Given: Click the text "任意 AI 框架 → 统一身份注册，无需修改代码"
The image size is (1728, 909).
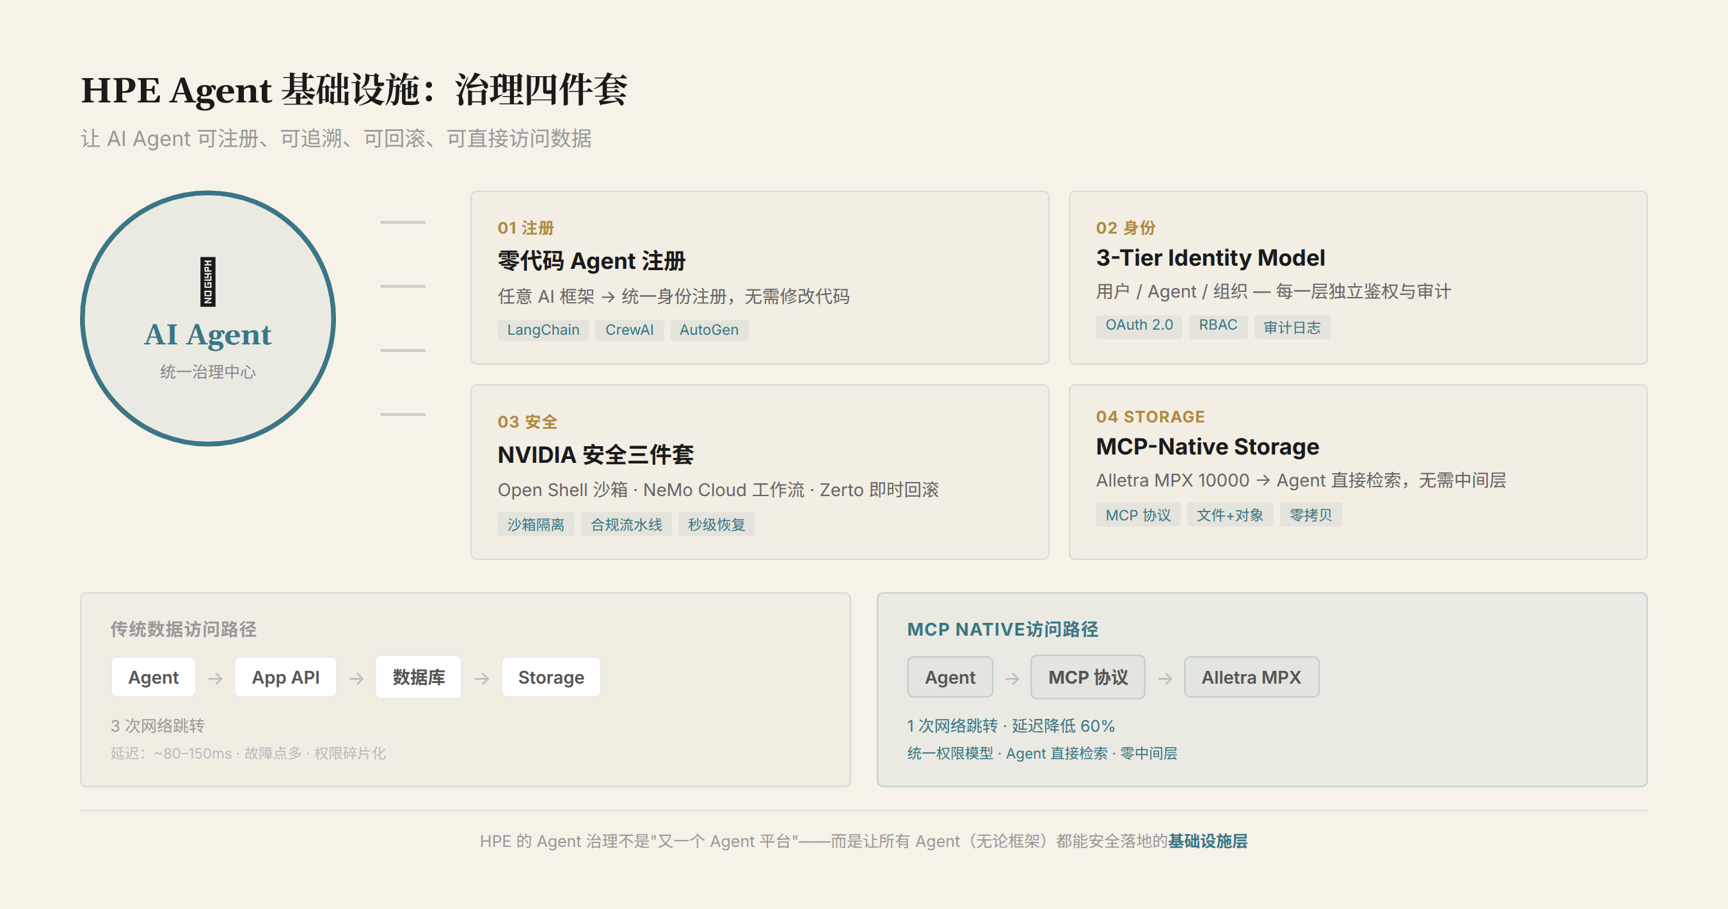Looking at the screenshot, I should tap(673, 296).
